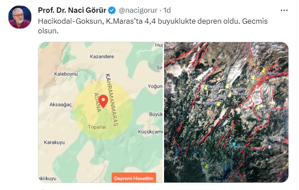Click Naci Görür's profile avatar
The width and height of the screenshot is (299, 190).
coord(20,17)
